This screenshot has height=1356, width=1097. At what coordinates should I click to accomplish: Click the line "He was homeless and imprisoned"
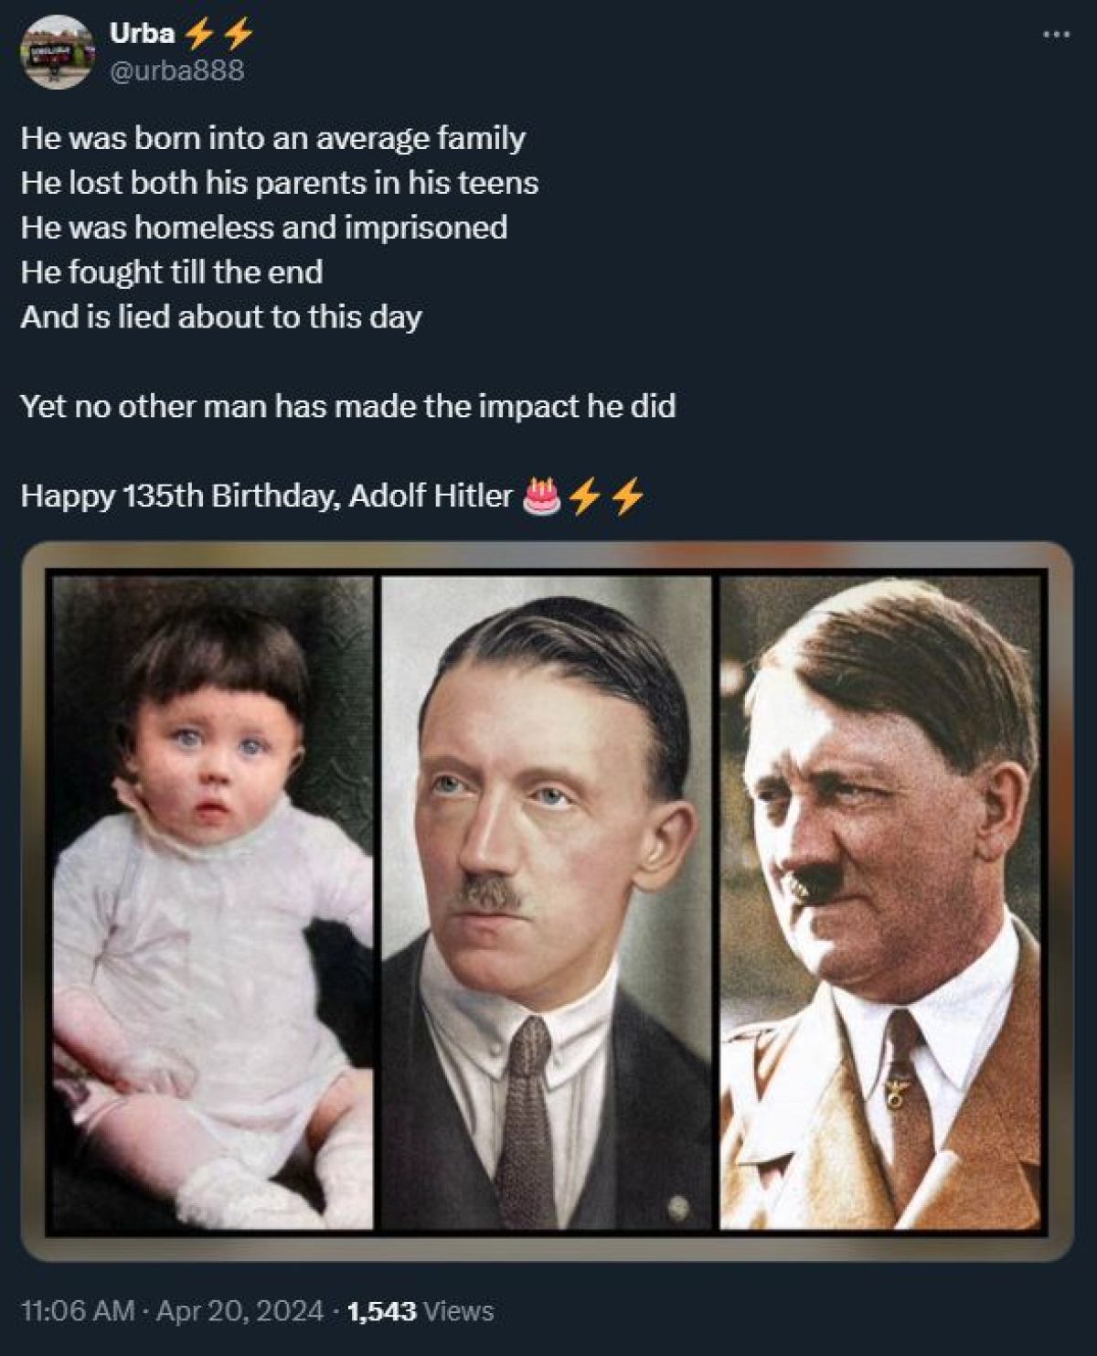[263, 227]
